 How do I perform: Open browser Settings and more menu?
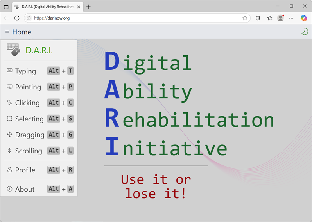(x=291, y=18)
